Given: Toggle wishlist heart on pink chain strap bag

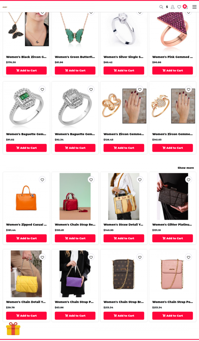Looking at the screenshot, I should tap(189, 257).
